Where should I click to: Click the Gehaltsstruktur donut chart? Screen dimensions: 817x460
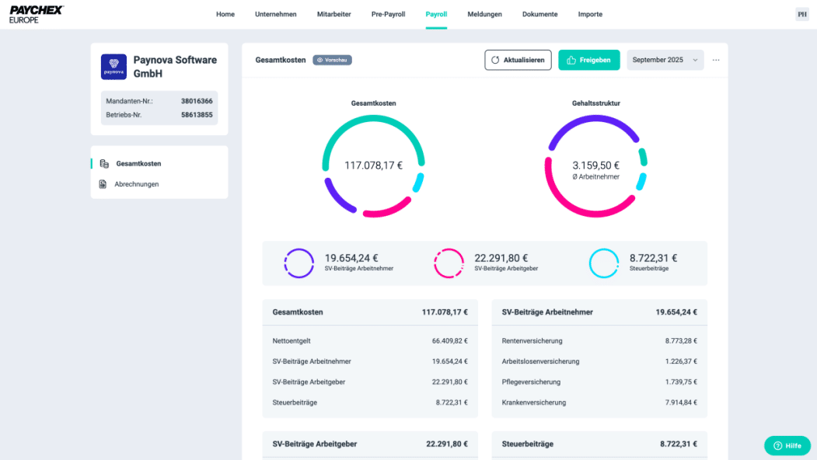[x=596, y=166]
